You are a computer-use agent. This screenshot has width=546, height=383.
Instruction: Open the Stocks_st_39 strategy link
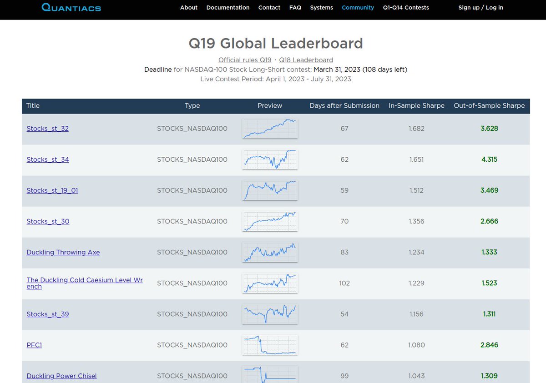click(48, 314)
